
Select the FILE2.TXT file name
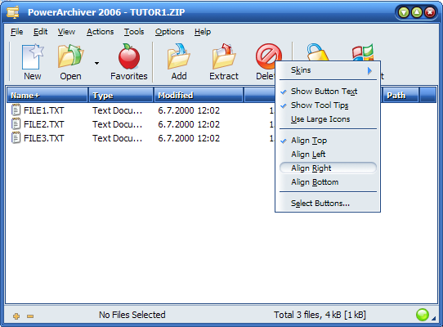tap(44, 124)
